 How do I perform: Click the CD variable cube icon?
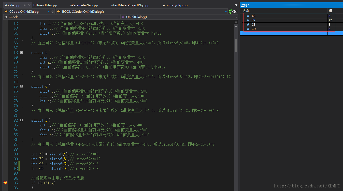click(x=248, y=29)
